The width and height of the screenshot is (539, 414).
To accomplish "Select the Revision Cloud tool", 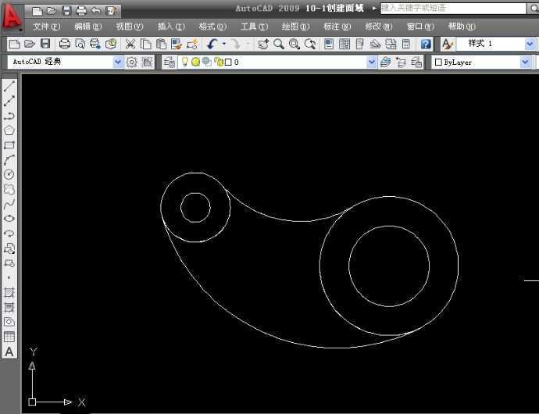I will [9, 189].
